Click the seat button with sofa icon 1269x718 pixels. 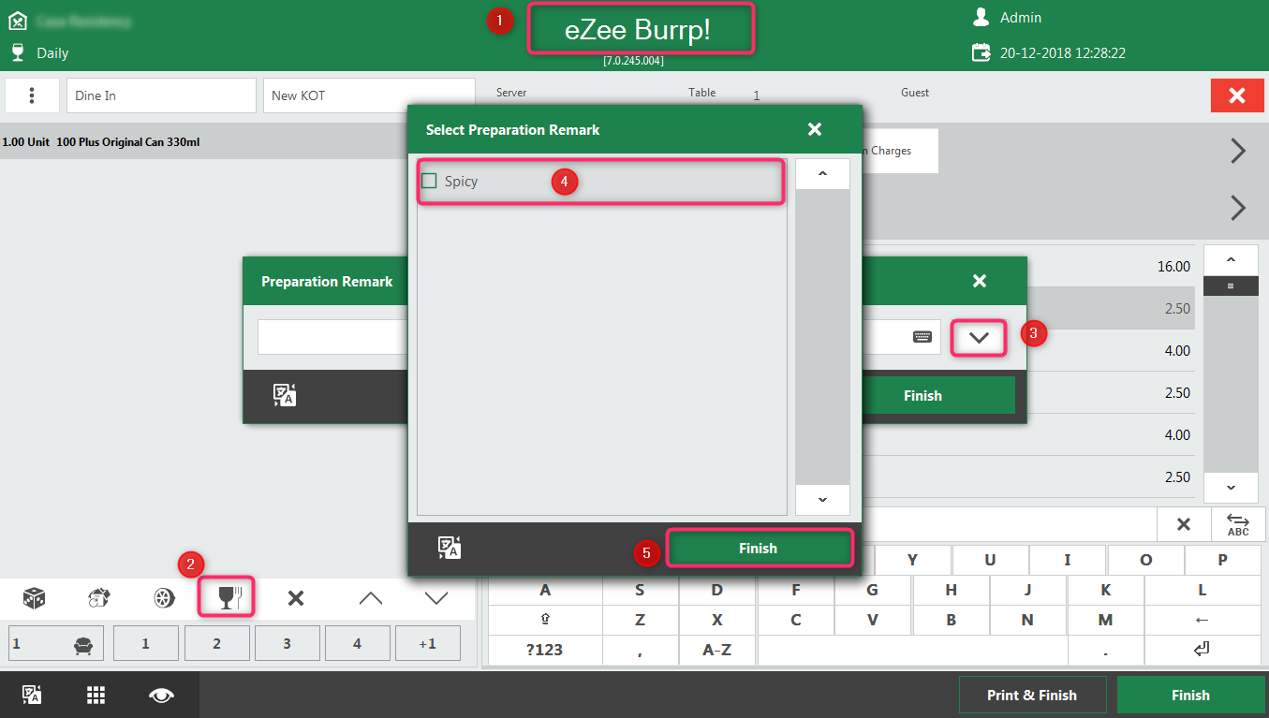(x=56, y=644)
